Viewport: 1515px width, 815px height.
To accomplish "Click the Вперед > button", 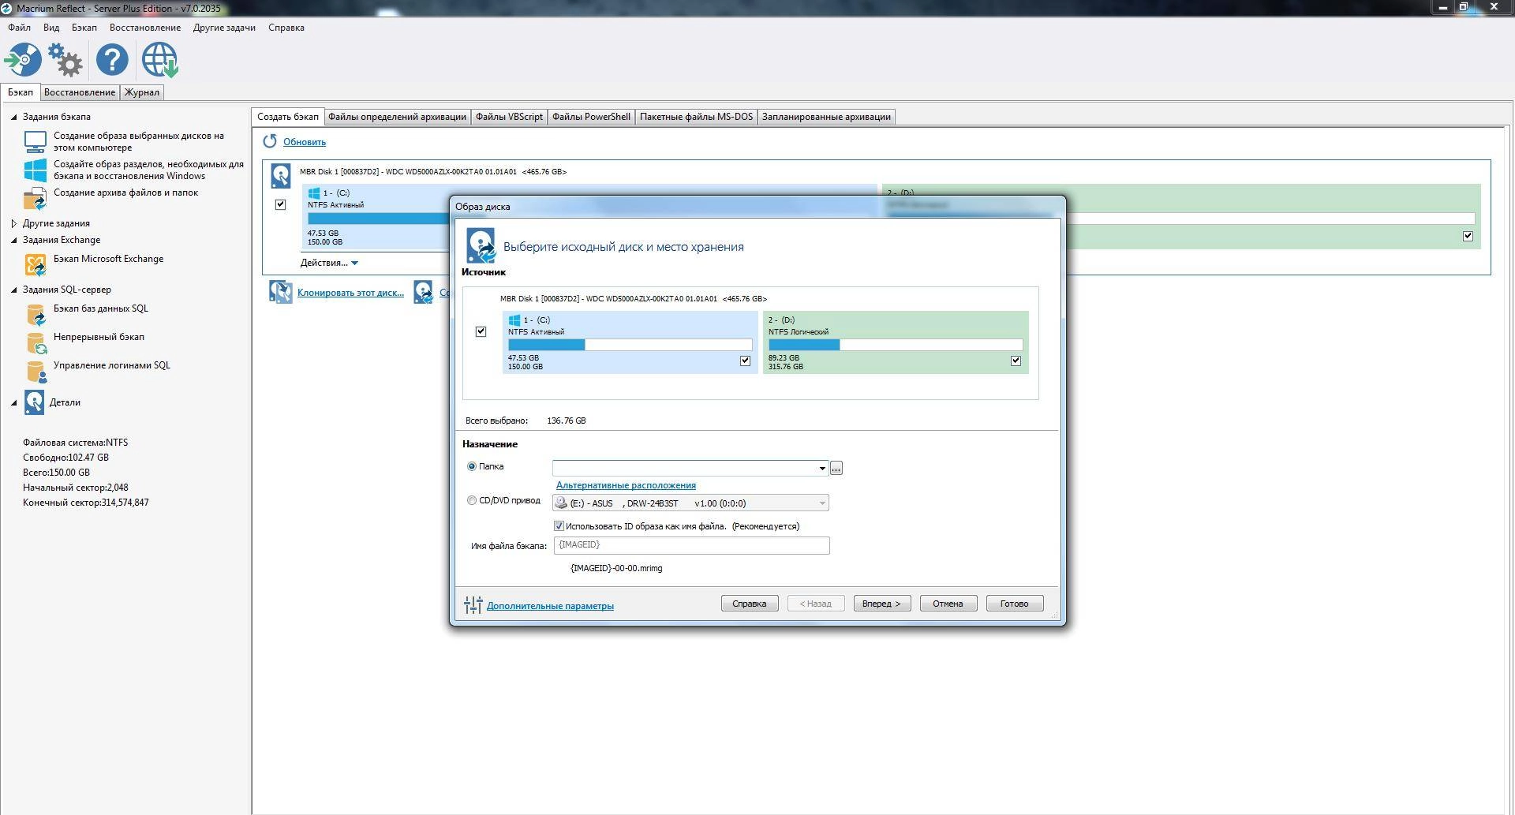I will point(881,604).
